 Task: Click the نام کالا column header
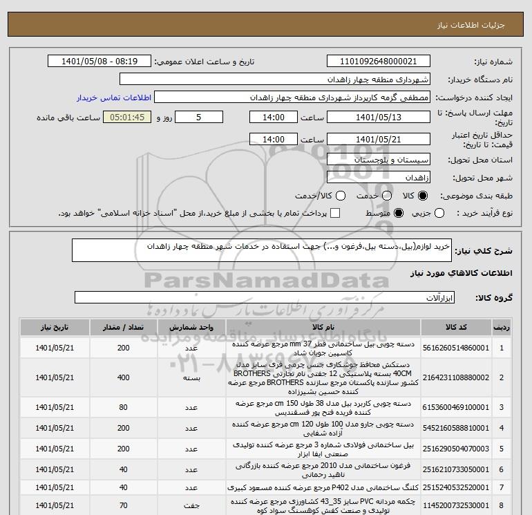(x=323, y=328)
